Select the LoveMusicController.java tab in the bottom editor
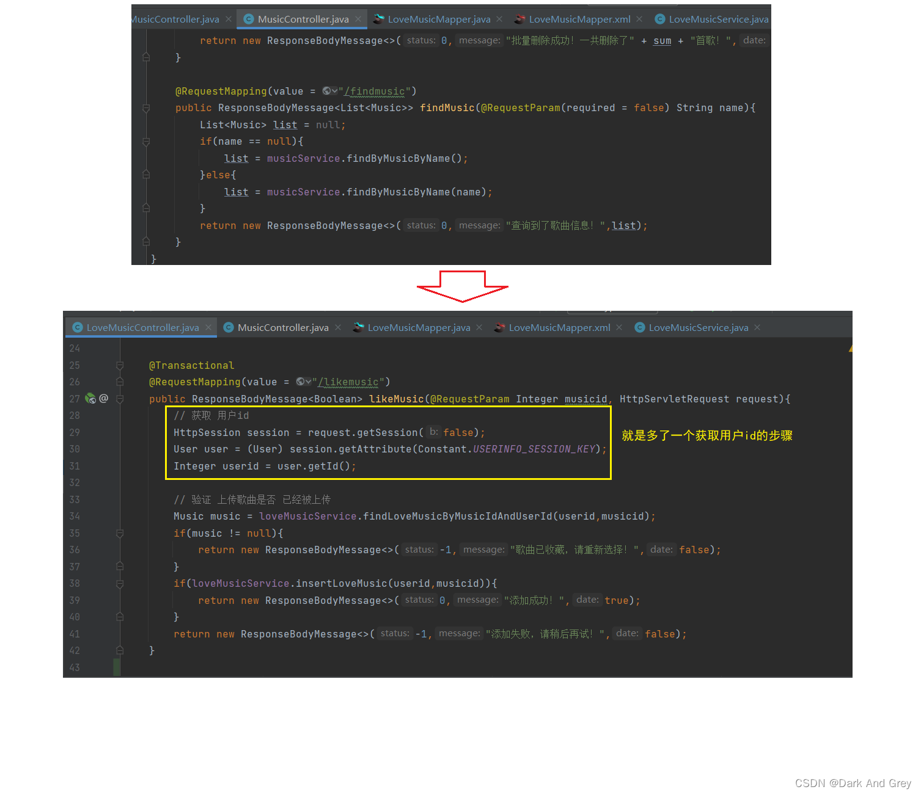 [142, 327]
